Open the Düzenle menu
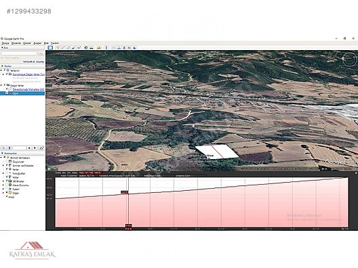Image resolution: width=358 pixels, height=268 pixels. point(16,43)
